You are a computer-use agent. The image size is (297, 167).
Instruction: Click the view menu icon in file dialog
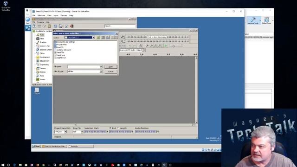click(x=108, y=38)
